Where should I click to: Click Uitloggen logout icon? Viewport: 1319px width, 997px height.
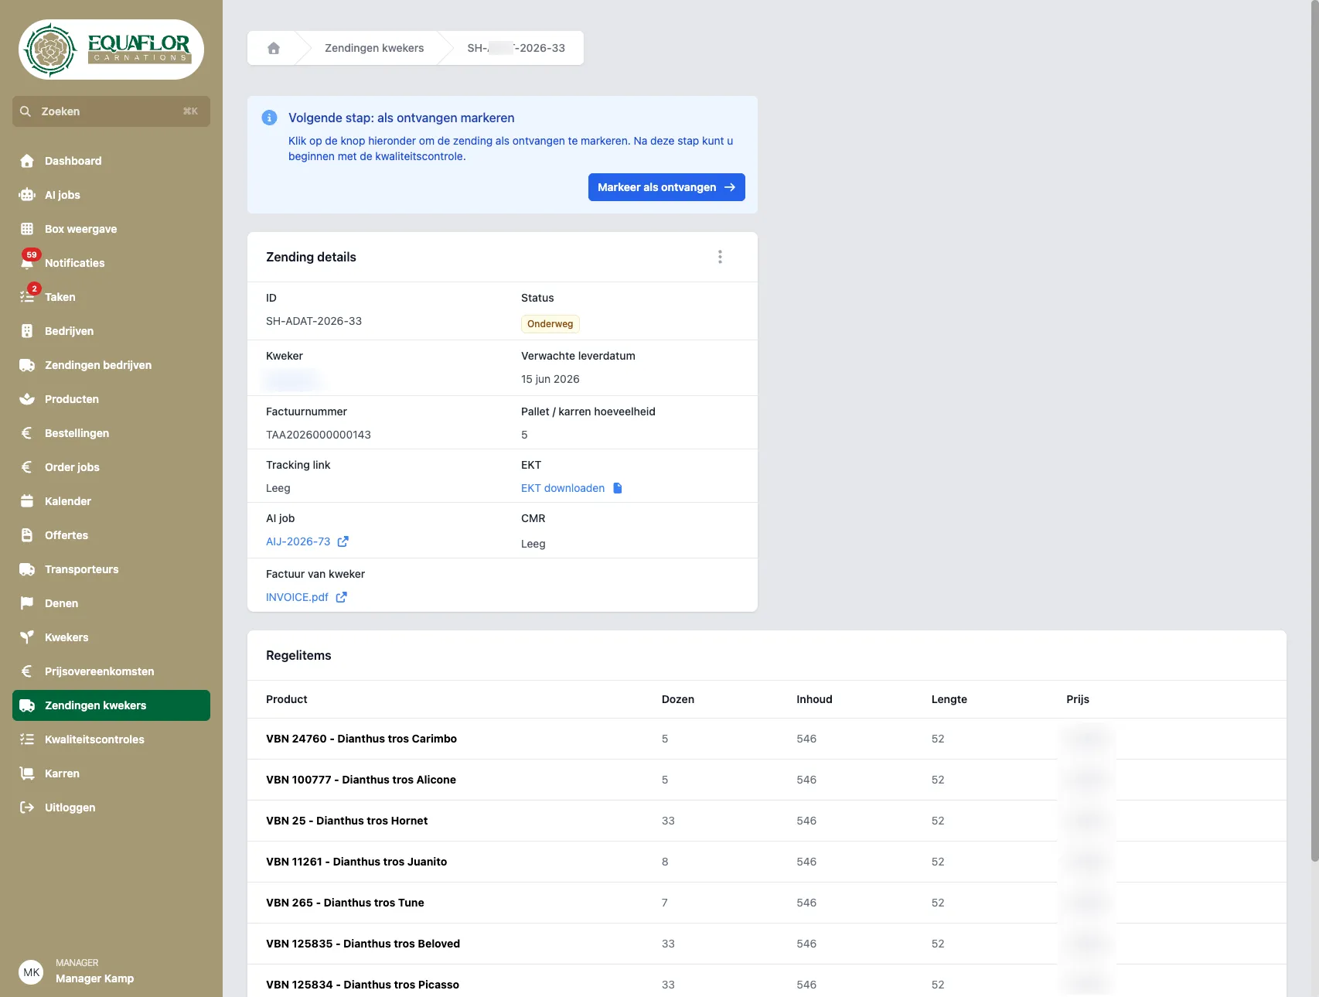pyautogui.click(x=27, y=808)
